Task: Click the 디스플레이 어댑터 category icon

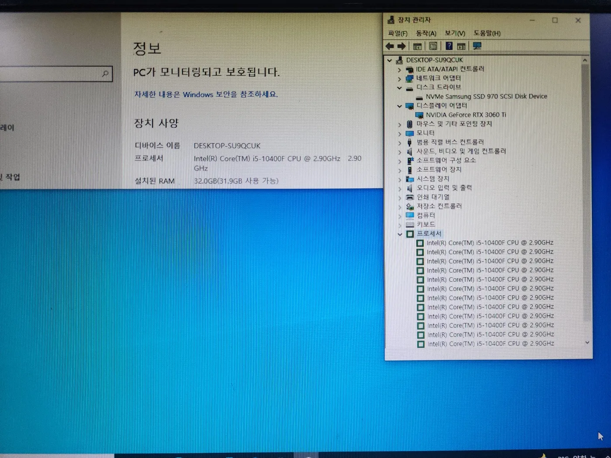Action: [x=409, y=106]
